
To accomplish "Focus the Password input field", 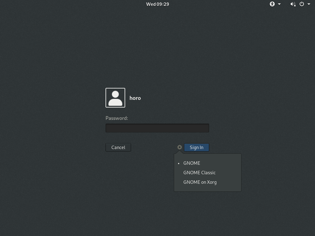I will point(157,128).
